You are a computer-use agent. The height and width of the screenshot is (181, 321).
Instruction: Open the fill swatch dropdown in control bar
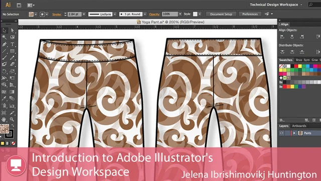(x=36, y=15)
